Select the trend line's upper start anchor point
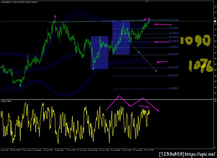Image resolution: width=217 pixels, height=158 pixels. [x=122, y=33]
